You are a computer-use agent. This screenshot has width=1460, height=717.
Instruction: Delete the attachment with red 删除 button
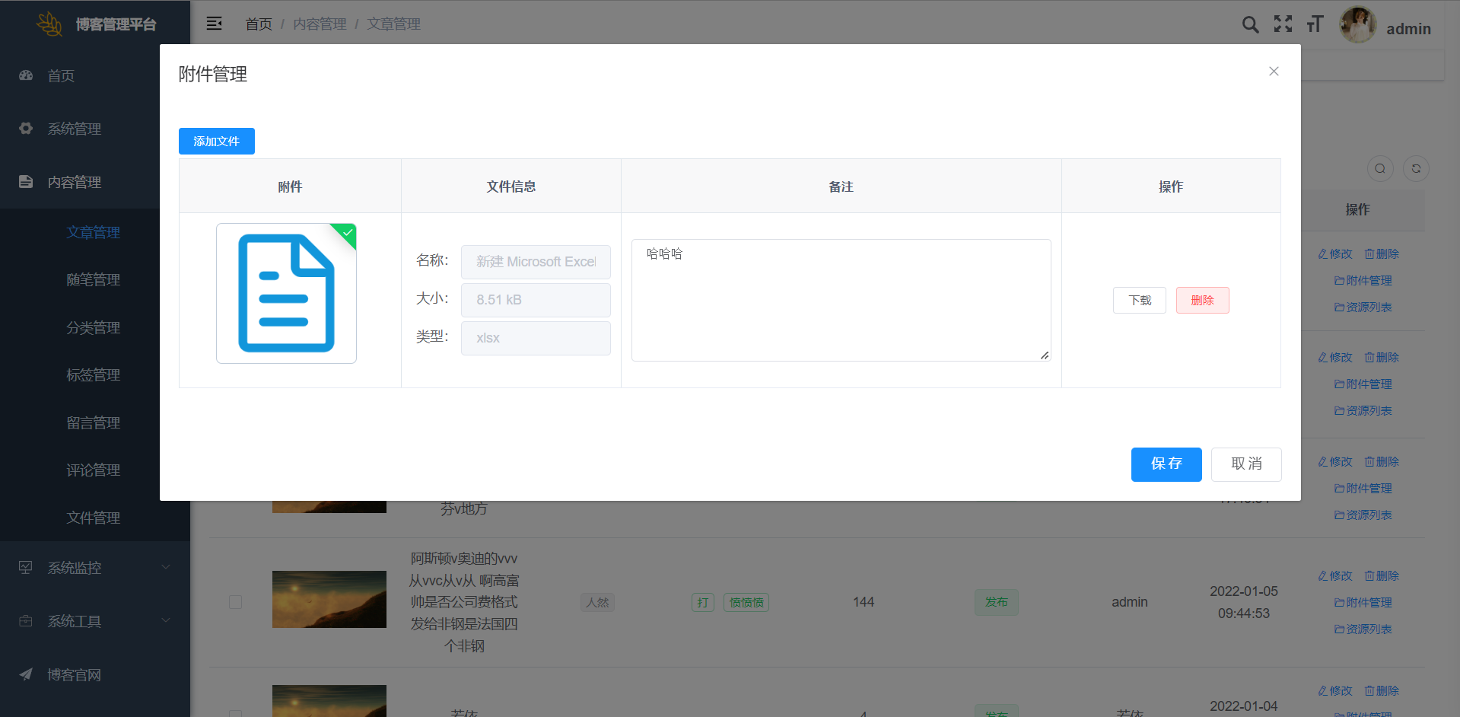pyautogui.click(x=1202, y=301)
